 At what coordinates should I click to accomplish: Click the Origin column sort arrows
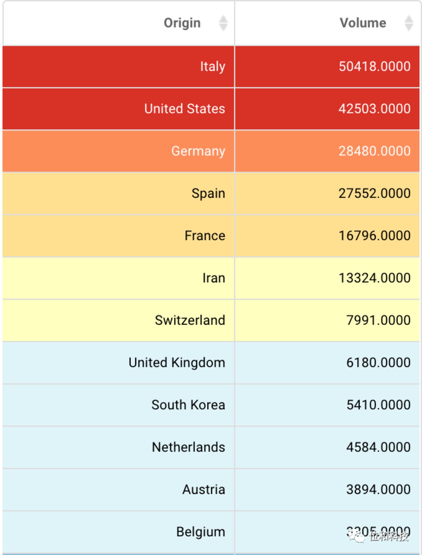point(223,23)
